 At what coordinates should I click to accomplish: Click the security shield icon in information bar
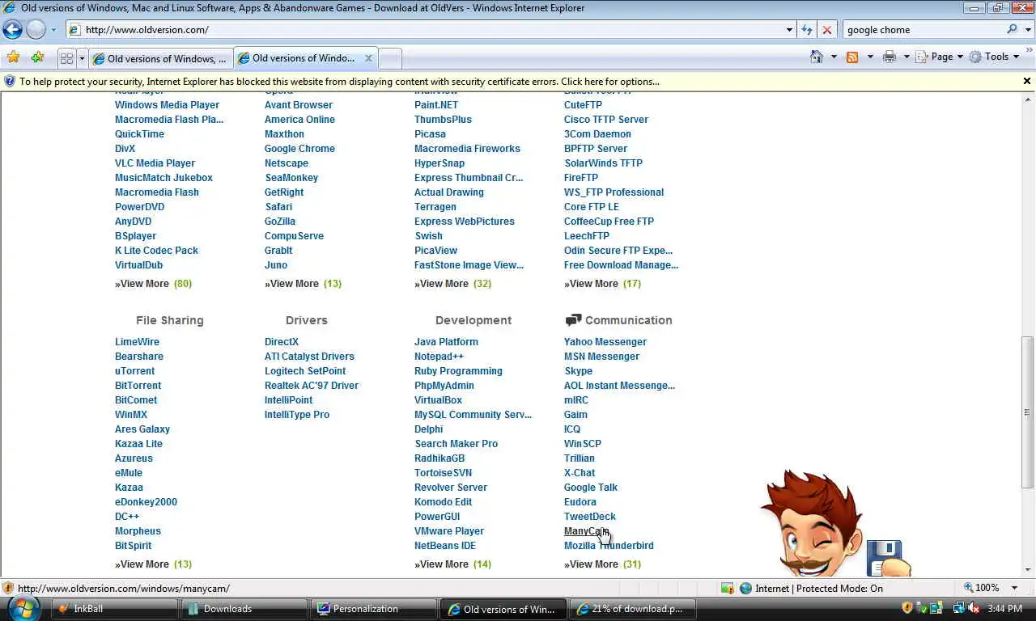(x=10, y=81)
